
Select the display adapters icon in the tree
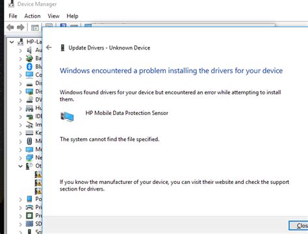(29, 92)
